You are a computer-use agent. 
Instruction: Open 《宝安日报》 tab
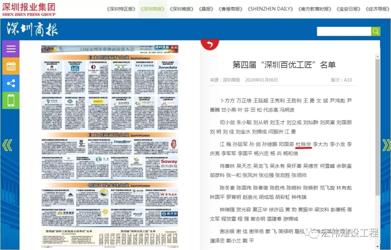click(x=348, y=9)
